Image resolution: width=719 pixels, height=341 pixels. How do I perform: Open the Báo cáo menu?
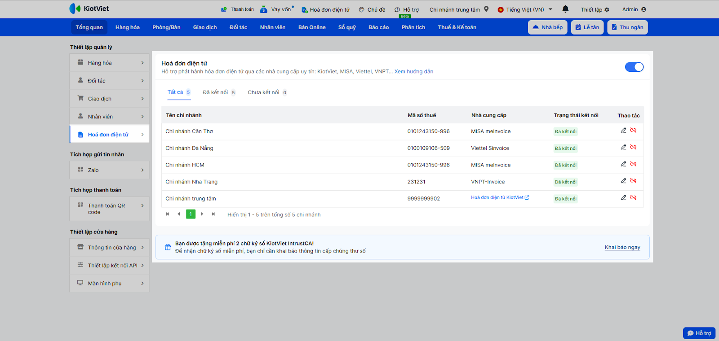tap(378, 27)
